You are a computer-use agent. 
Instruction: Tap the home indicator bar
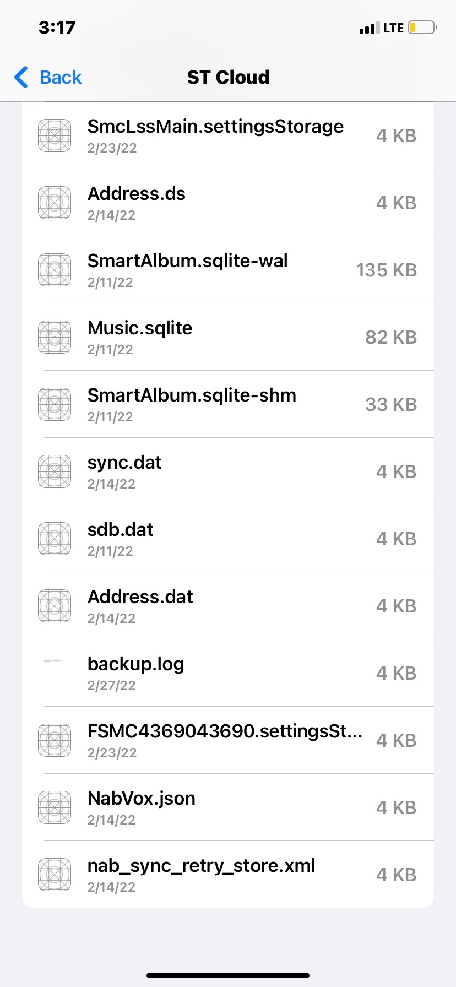coord(228,975)
